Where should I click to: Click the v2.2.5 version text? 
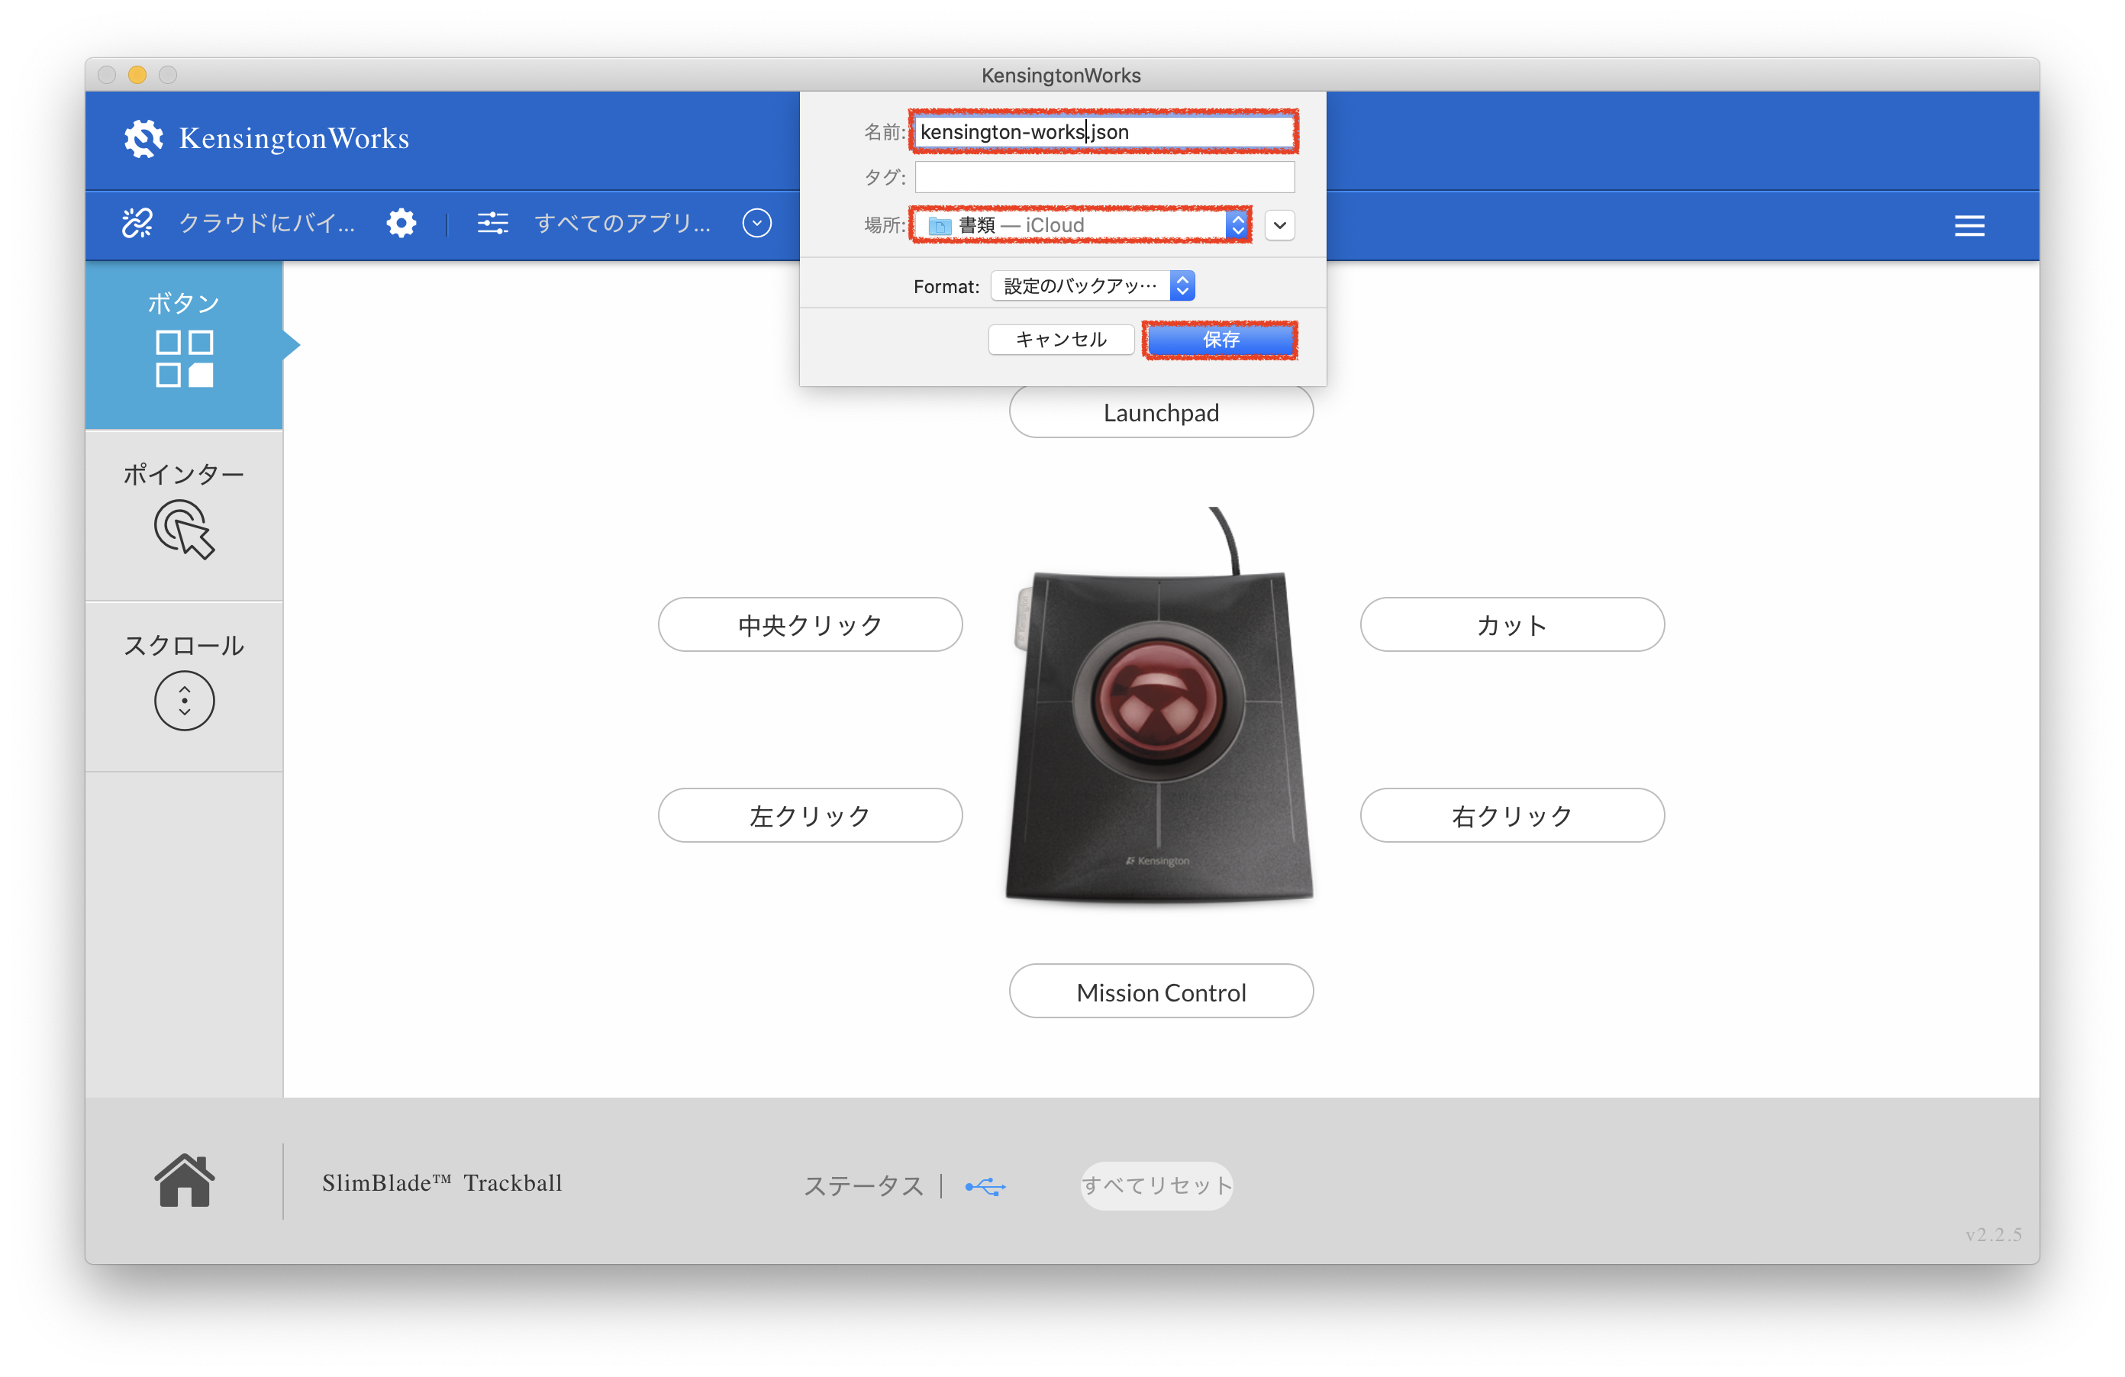pyautogui.click(x=1994, y=1234)
